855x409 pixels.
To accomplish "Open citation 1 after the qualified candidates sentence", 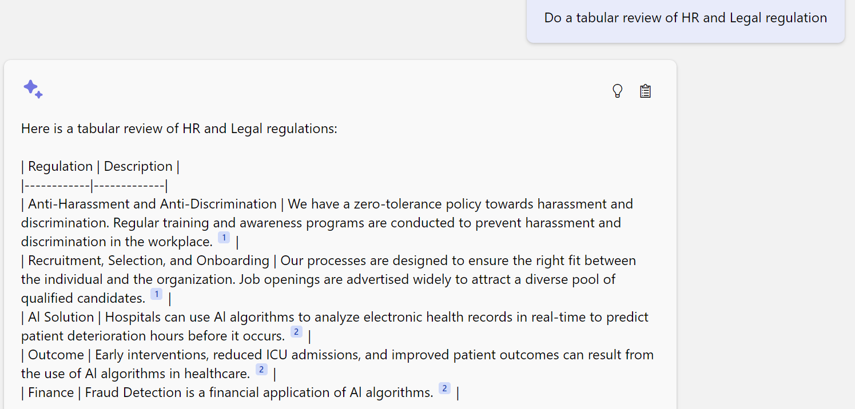I will tap(156, 293).
